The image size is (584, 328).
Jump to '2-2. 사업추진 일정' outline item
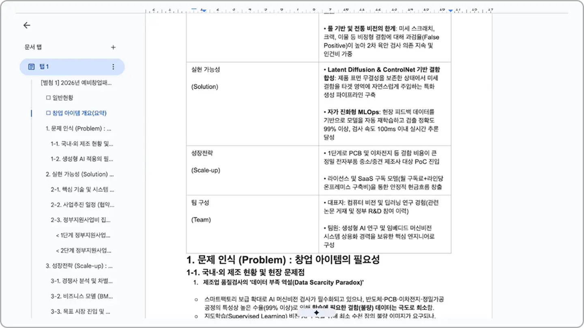coord(82,205)
